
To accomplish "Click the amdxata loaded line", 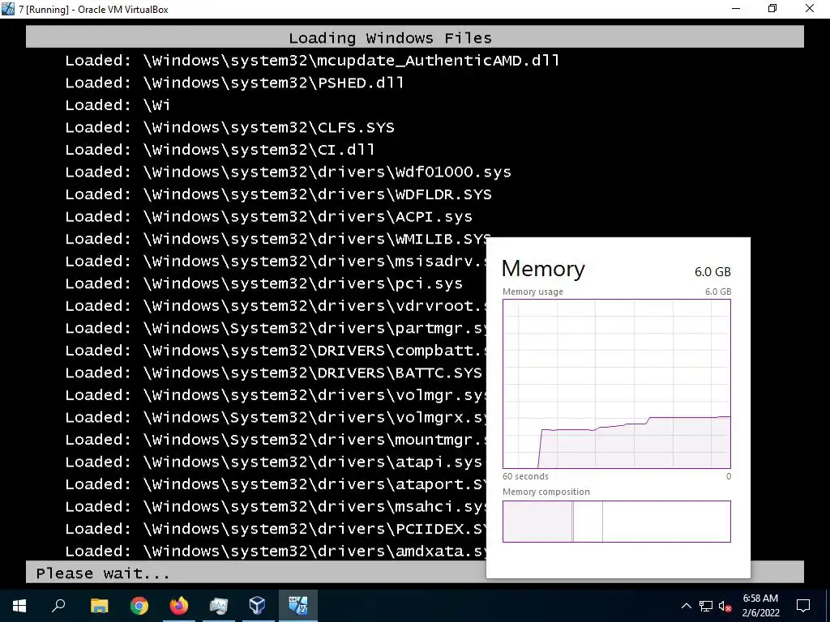I will (x=276, y=551).
